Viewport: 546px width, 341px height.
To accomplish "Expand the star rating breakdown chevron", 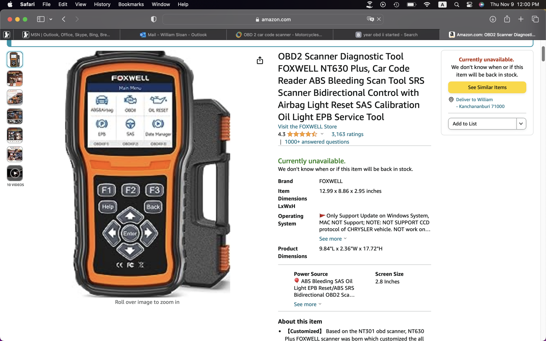I will pyautogui.click(x=322, y=134).
